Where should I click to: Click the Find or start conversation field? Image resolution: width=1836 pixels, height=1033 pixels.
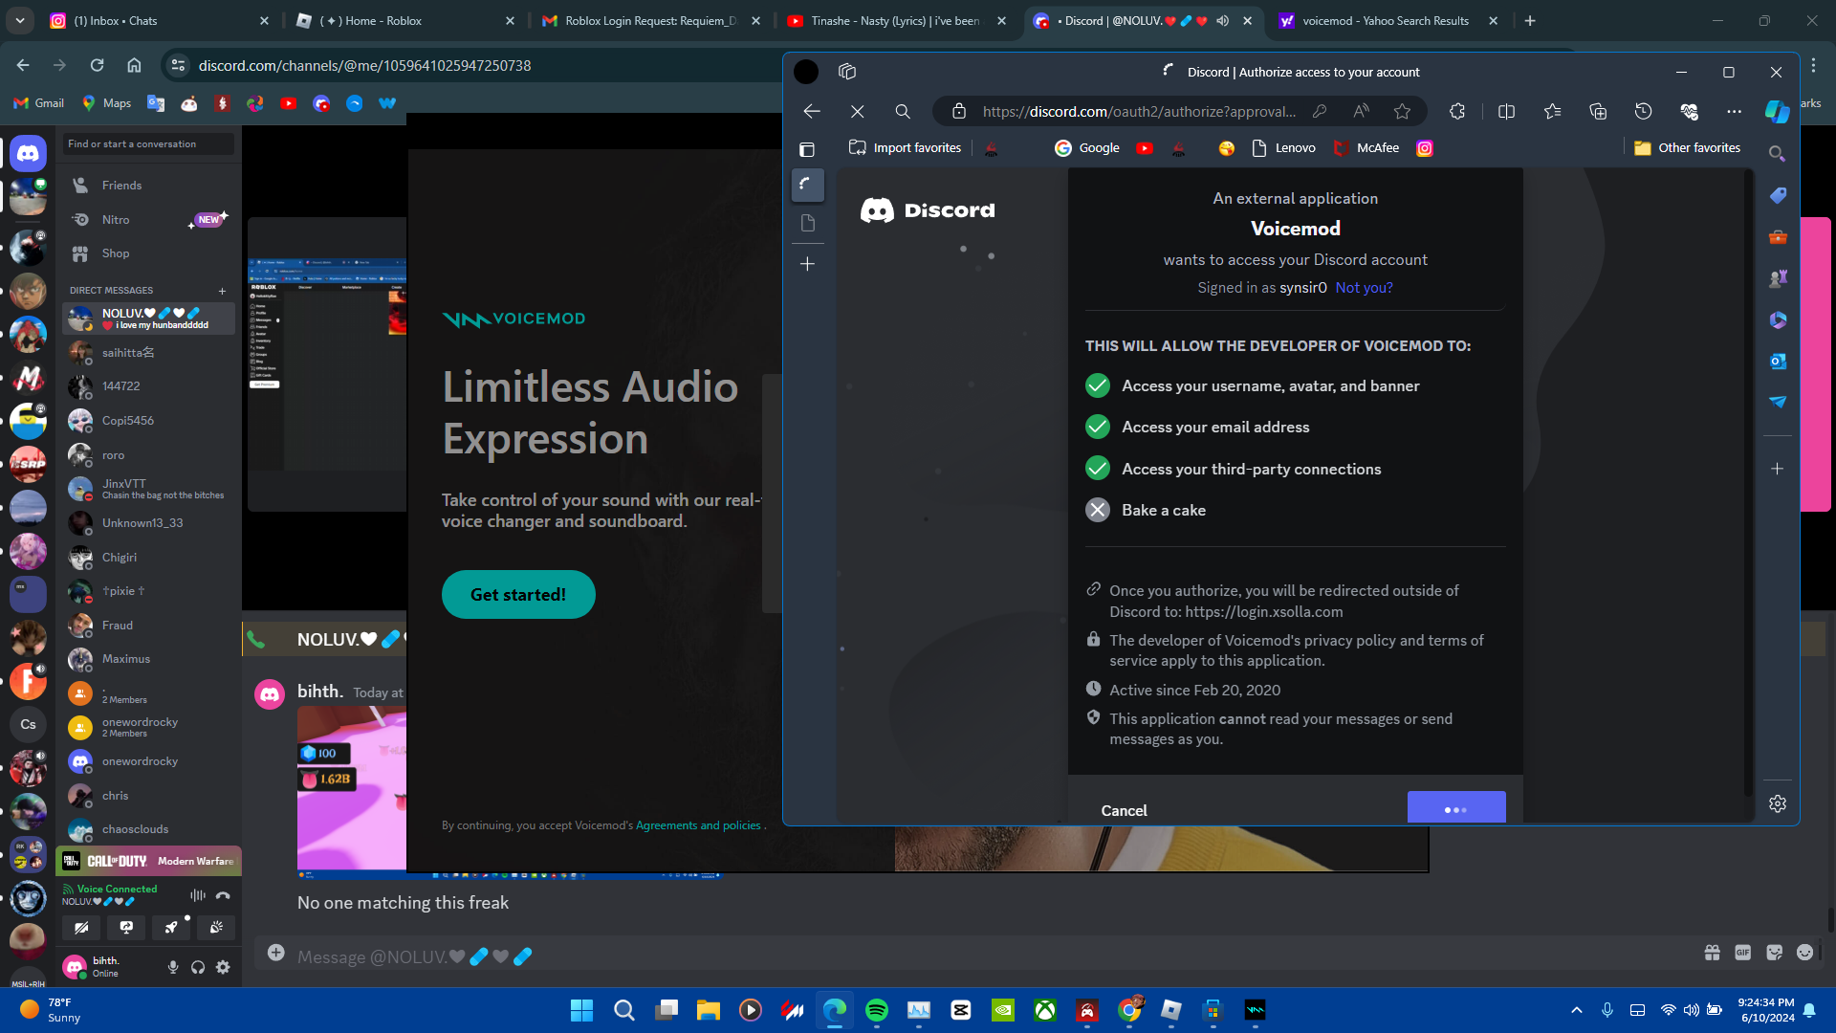click(x=147, y=144)
